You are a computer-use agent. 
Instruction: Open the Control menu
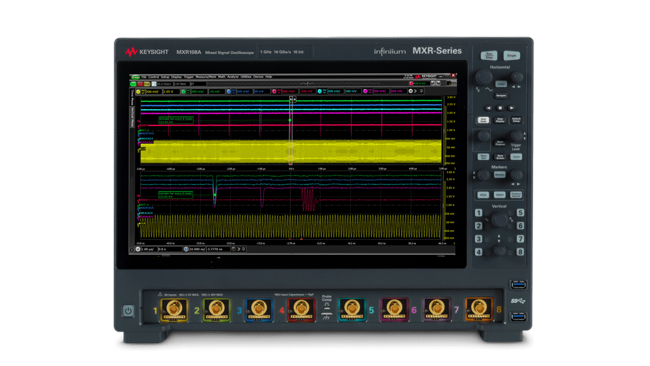153,77
